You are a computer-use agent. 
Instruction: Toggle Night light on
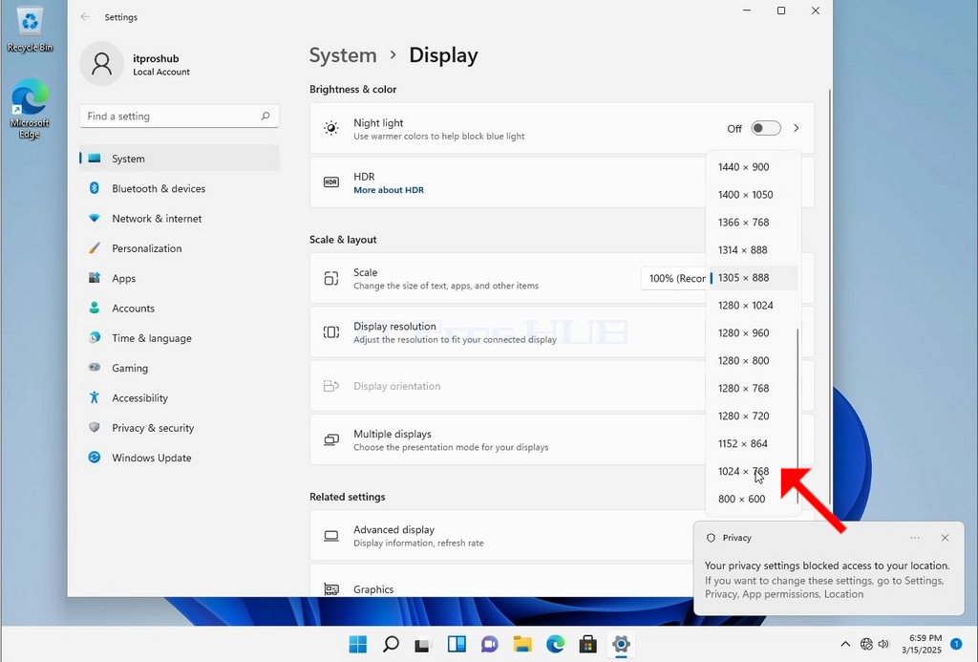(766, 128)
